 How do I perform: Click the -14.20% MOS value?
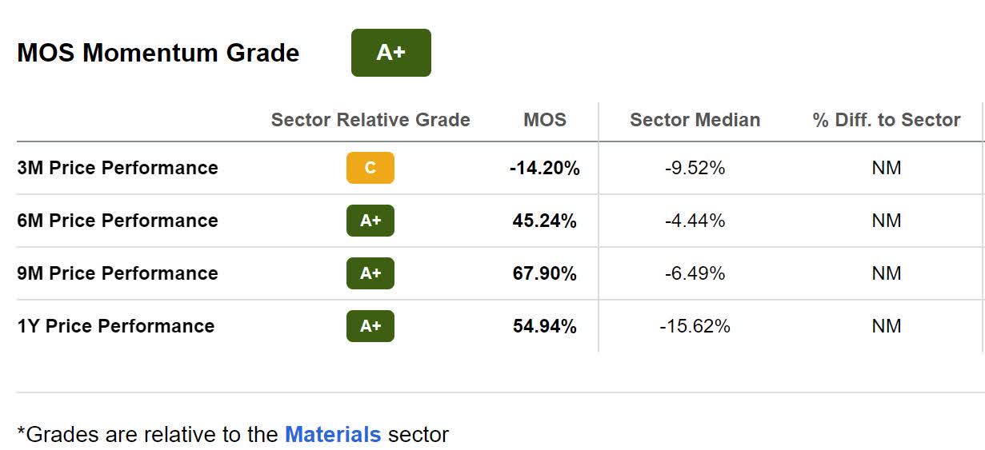coord(544,168)
